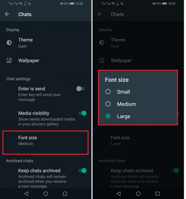The height and width of the screenshot is (199, 186).
Task: Open the Font size Medium setting
Action: coord(45,142)
